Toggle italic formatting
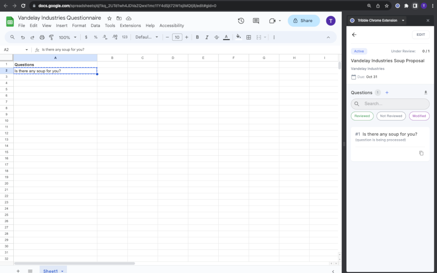 207,37
